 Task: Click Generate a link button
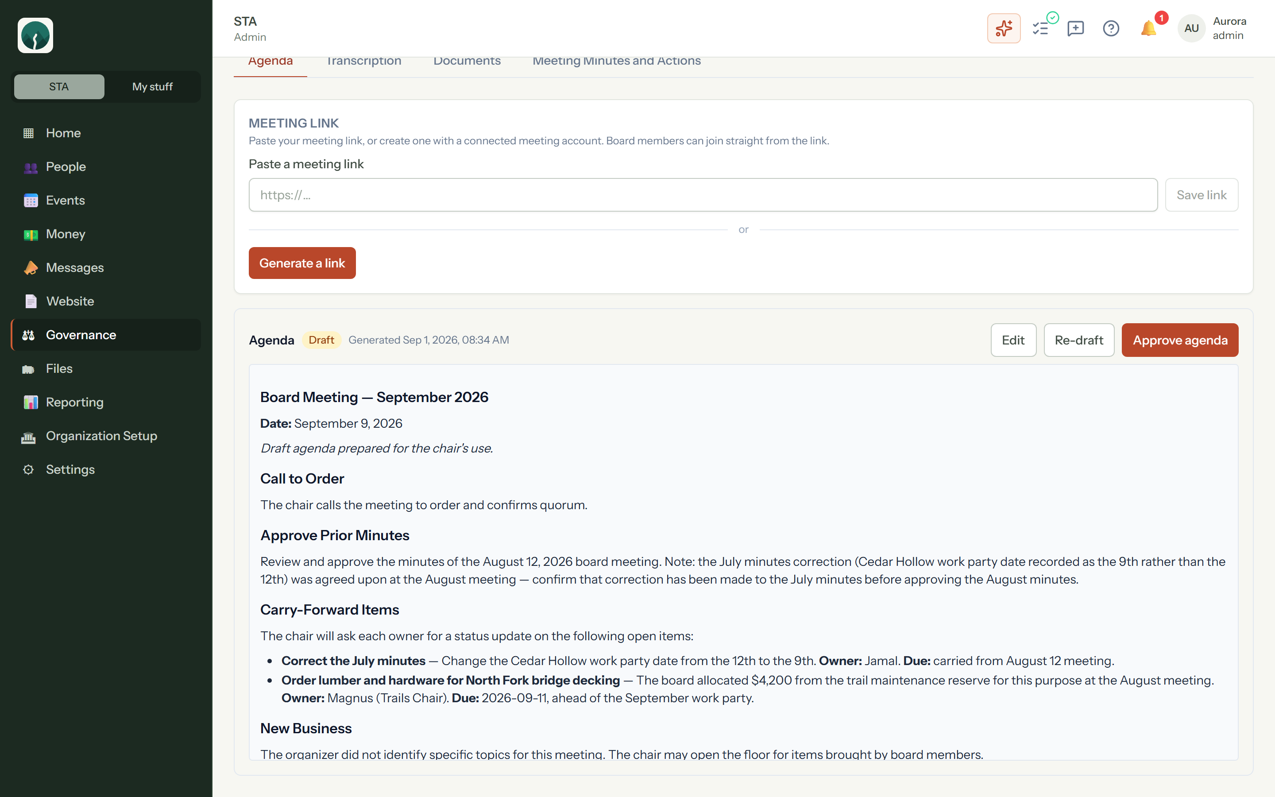click(302, 263)
